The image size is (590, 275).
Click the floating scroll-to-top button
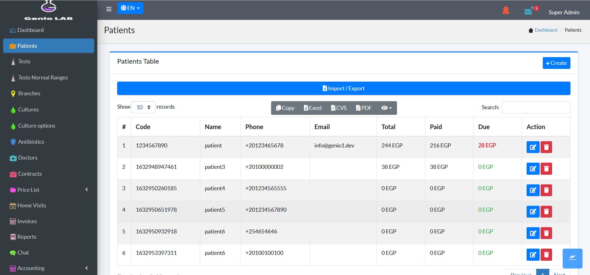click(x=572, y=258)
